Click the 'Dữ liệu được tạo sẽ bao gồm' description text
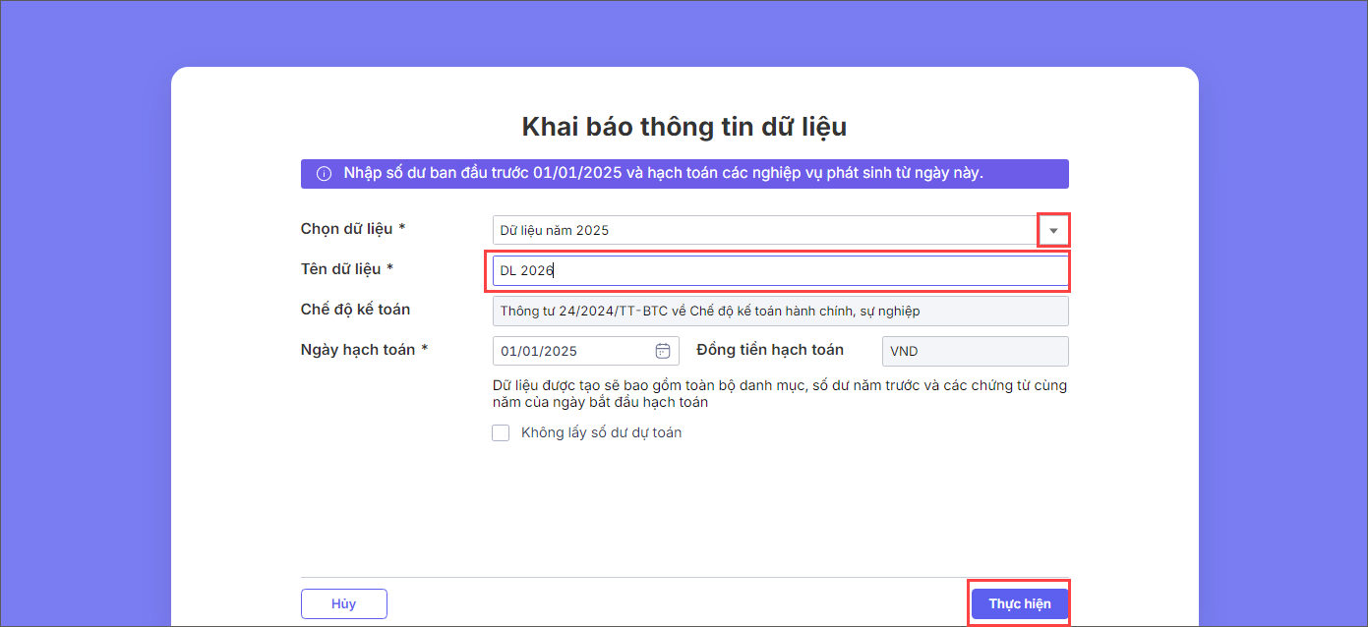1368x627 pixels. click(x=779, y=393)
